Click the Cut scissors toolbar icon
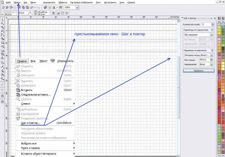The height and width of the screenshot is (157, 225). pyautogui.click(x=20, y=7)
